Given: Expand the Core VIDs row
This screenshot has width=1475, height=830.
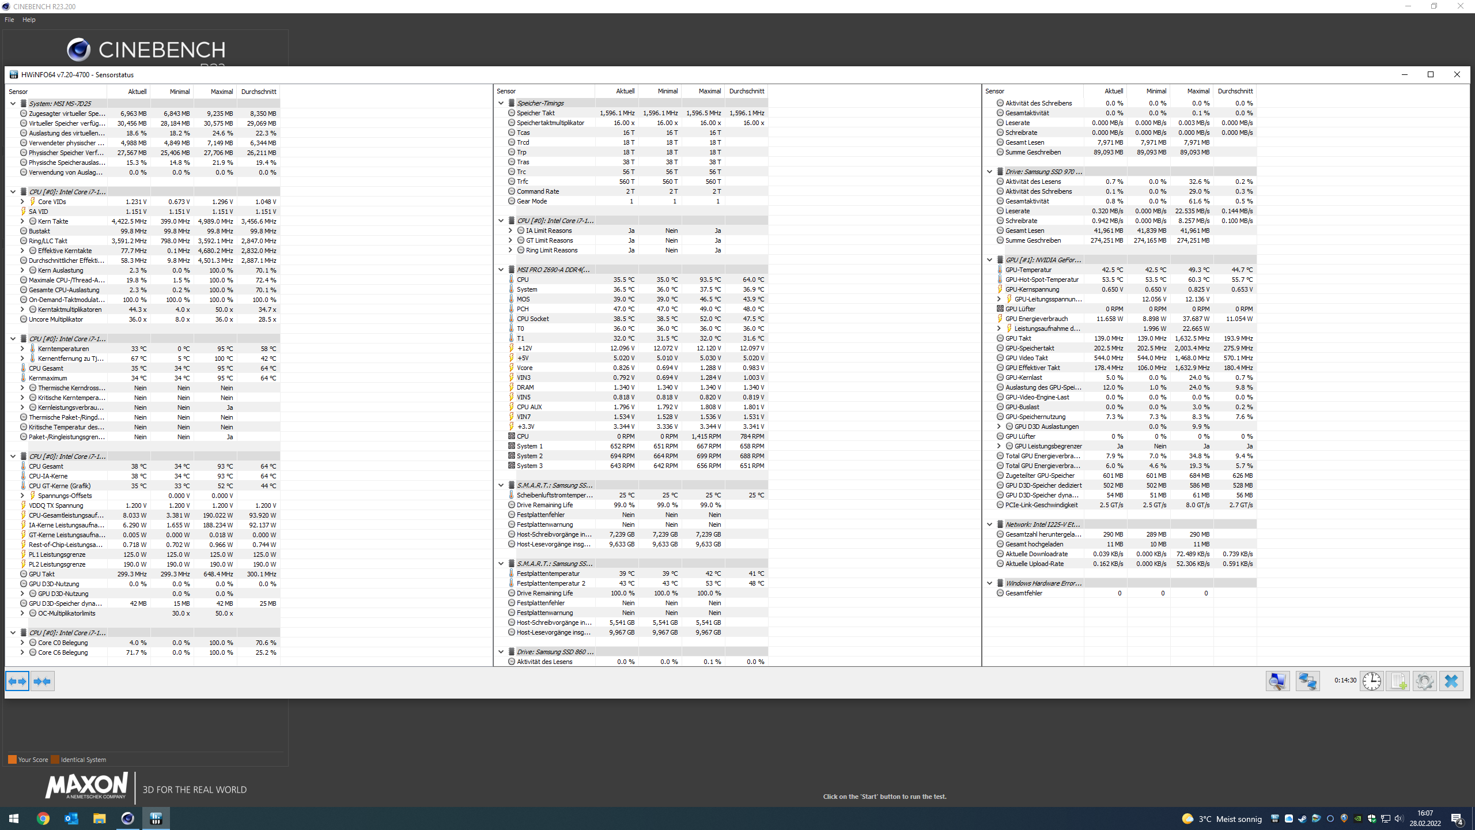Looking at the screenshot, I should point(22,202).
